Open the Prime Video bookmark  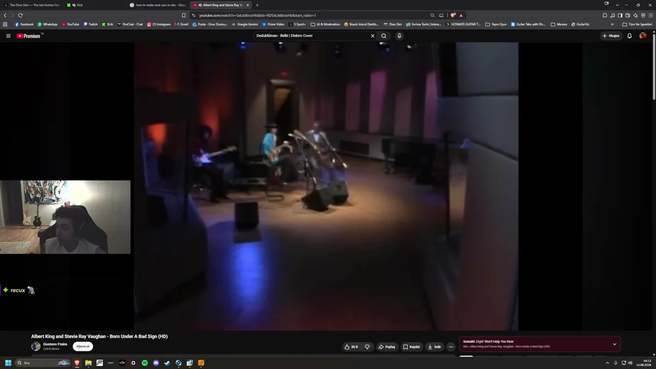tap(273, 24)
